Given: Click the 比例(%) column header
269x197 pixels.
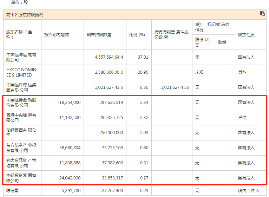Looking at the screenshot, I should pyautogui.click(x=137, y=35).
